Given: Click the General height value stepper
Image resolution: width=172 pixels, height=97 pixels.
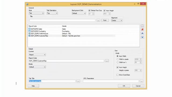Looking at the screenshot, I should click(109, 14).
